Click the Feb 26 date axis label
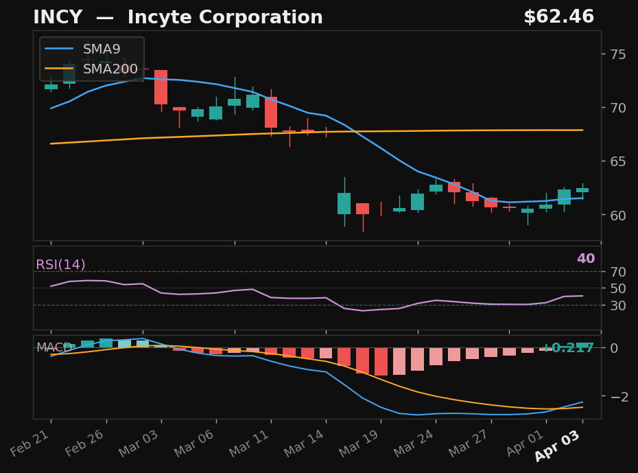Screen dimensions: 638x473 point(84,443)
